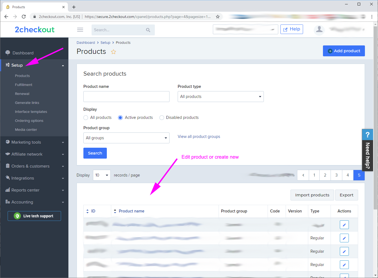Favorite the Products page star
378x278 pixels.
click(113, 52)
